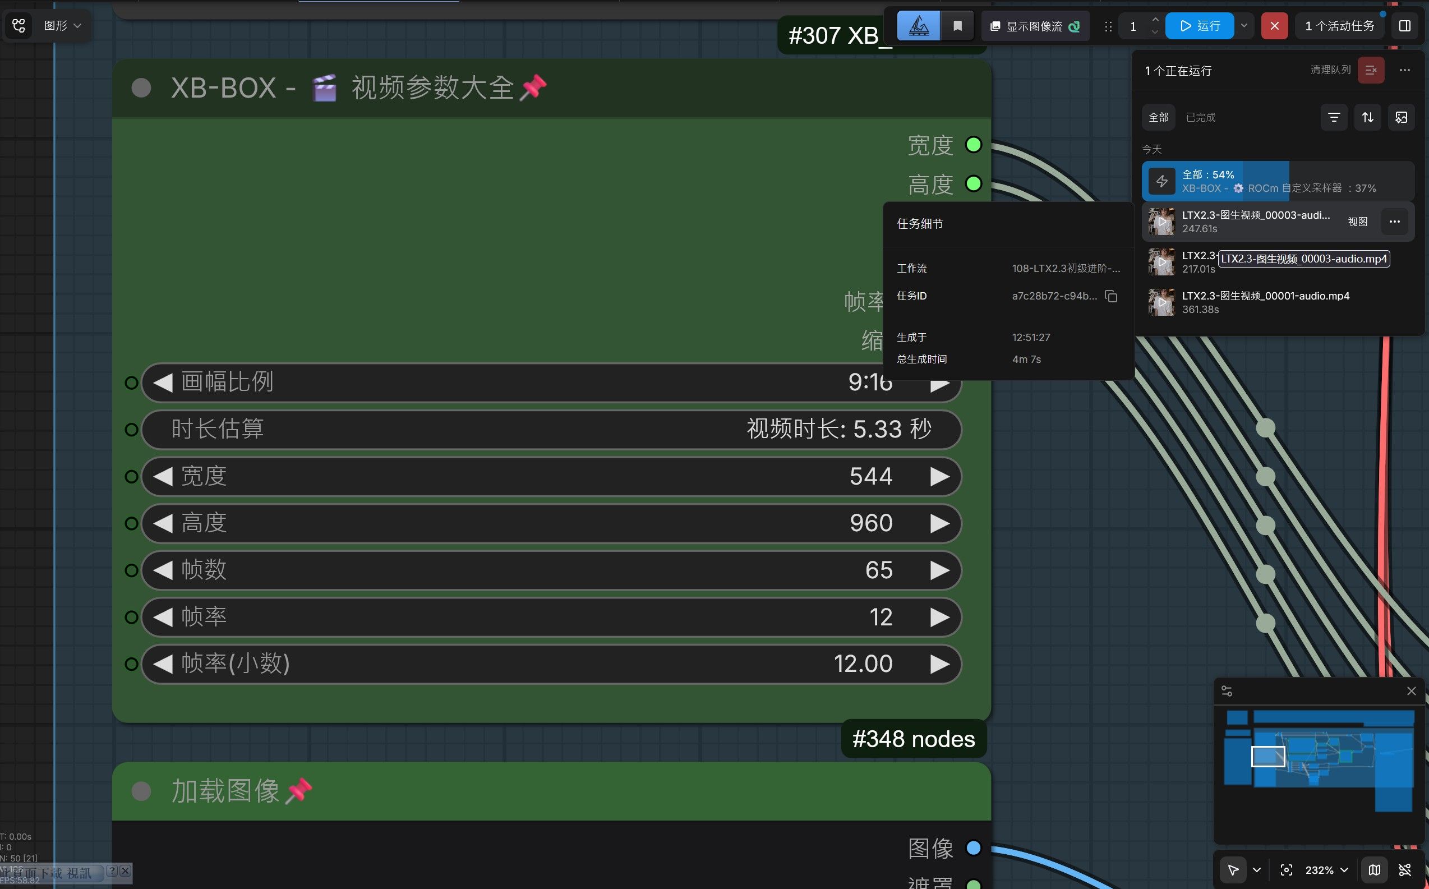Click the 1个活动任务 button
Screen dimensions: 1429x889
click(1339, 26)
